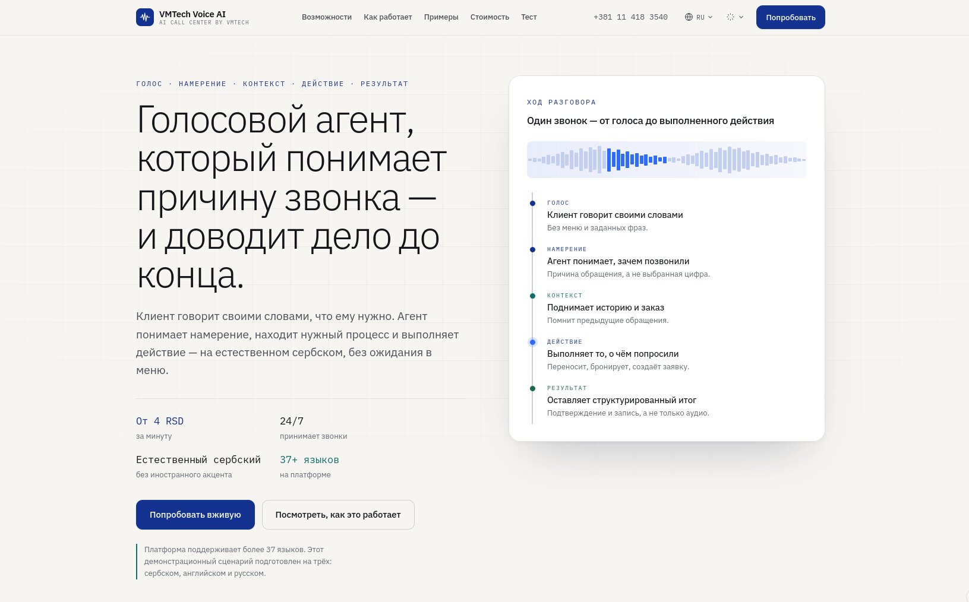The height and width of the screenshot is (602, 969).
Task: Click 'принимает звонки' caption
Action: pos(314,436)
